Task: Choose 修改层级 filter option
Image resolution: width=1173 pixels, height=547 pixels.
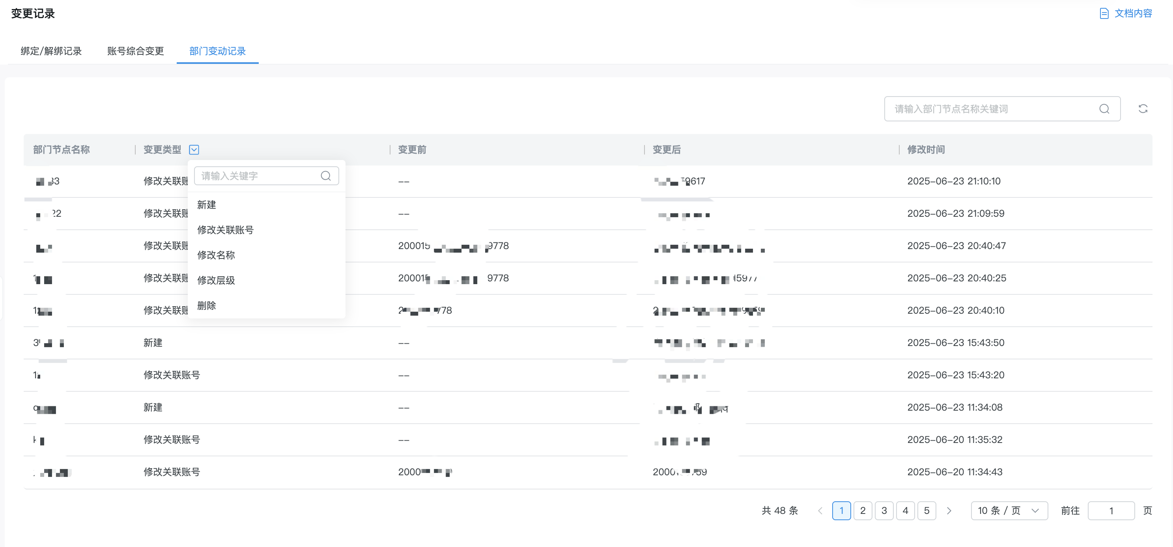Action: click(x=216, y=280)
